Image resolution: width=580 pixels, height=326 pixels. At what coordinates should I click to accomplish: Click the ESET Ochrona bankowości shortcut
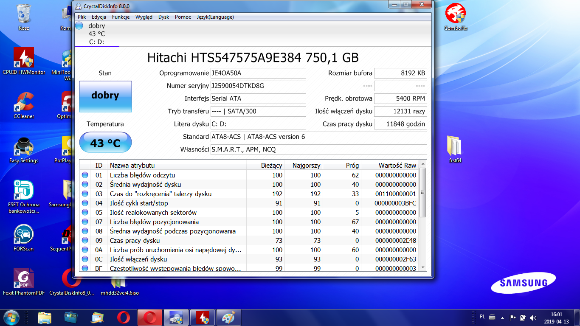[24, 197]
